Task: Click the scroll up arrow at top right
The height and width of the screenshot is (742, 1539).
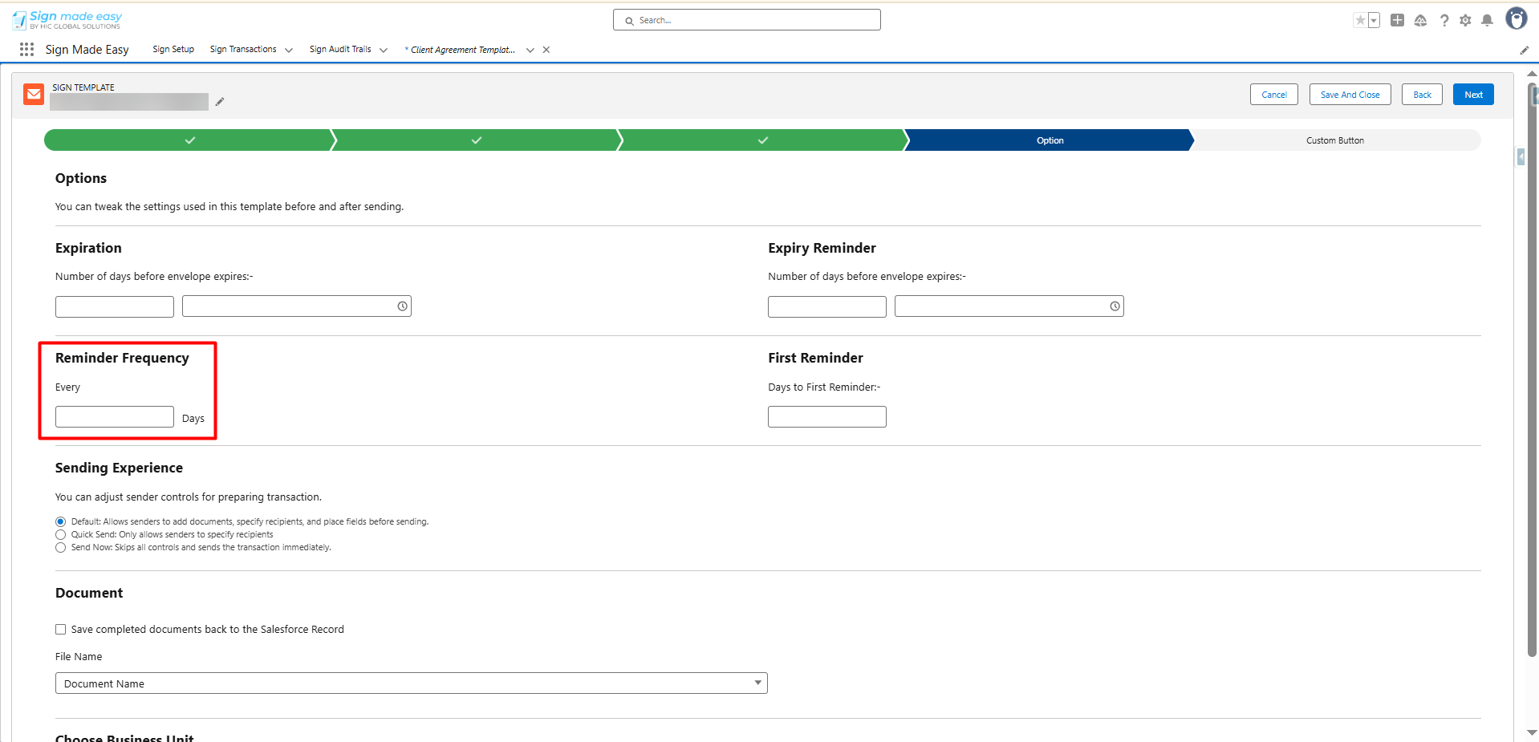Action: click(1532, 74)
